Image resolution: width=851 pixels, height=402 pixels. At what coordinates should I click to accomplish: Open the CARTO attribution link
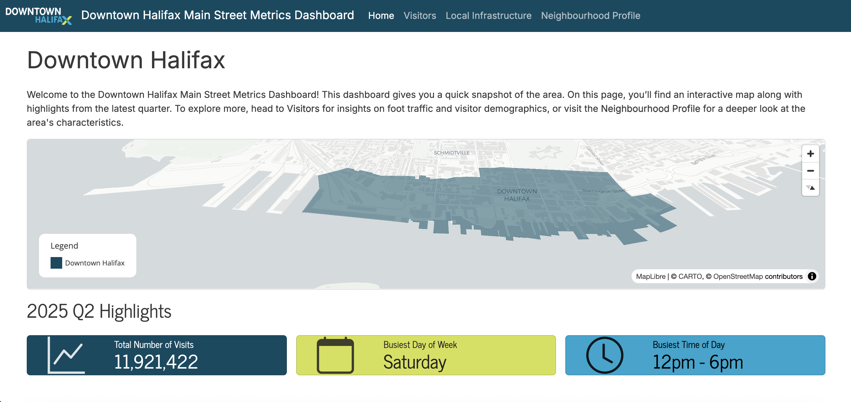coord(690,276)
